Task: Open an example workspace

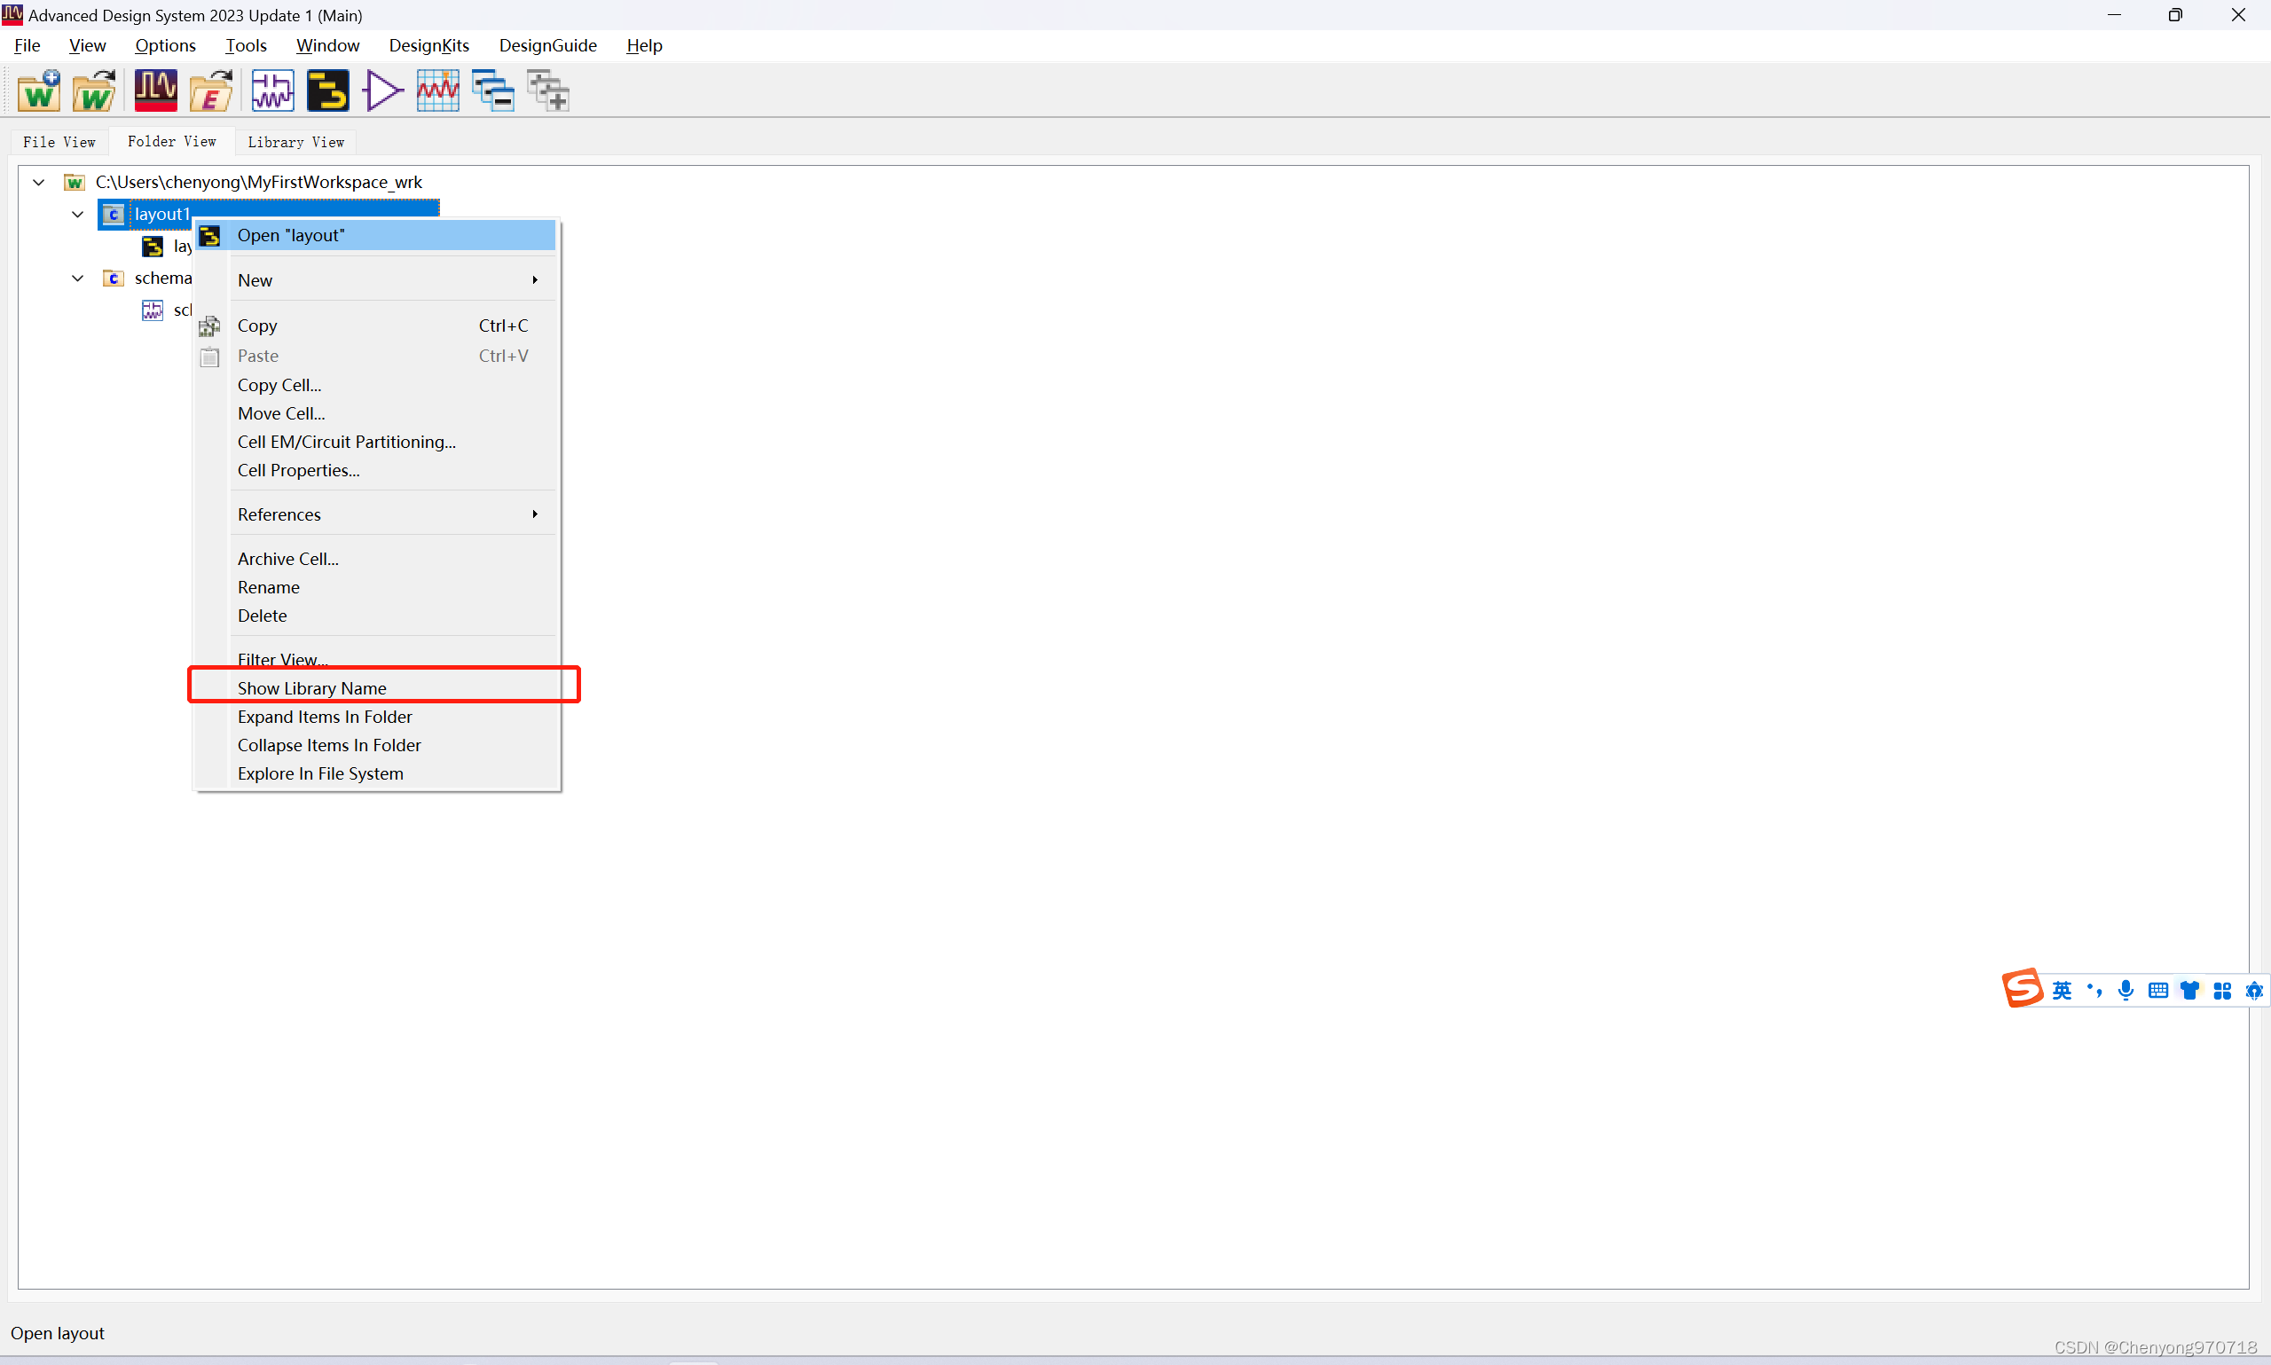Action: [210, 90]
